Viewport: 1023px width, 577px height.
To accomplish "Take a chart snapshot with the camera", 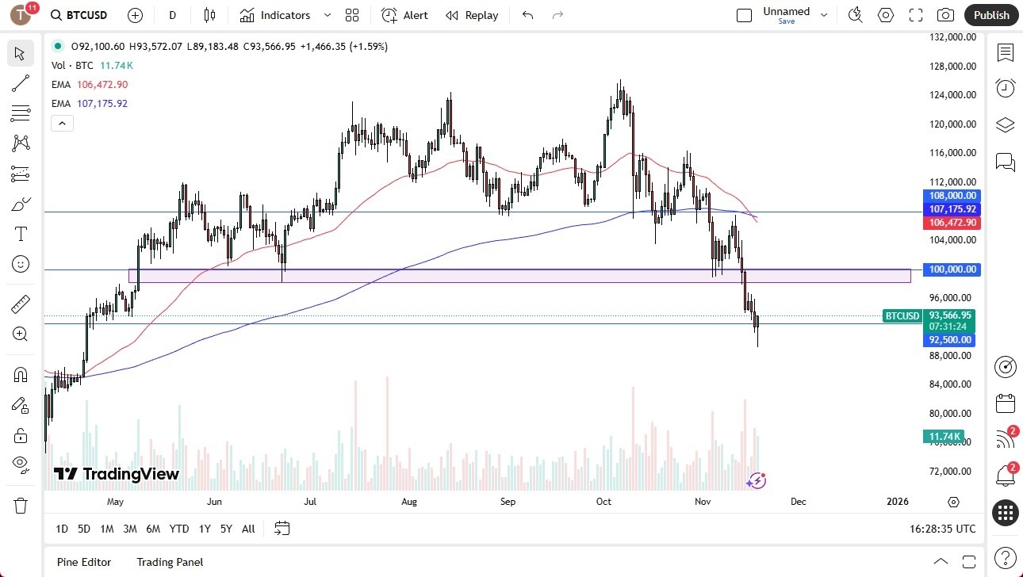I will [945, 14].
